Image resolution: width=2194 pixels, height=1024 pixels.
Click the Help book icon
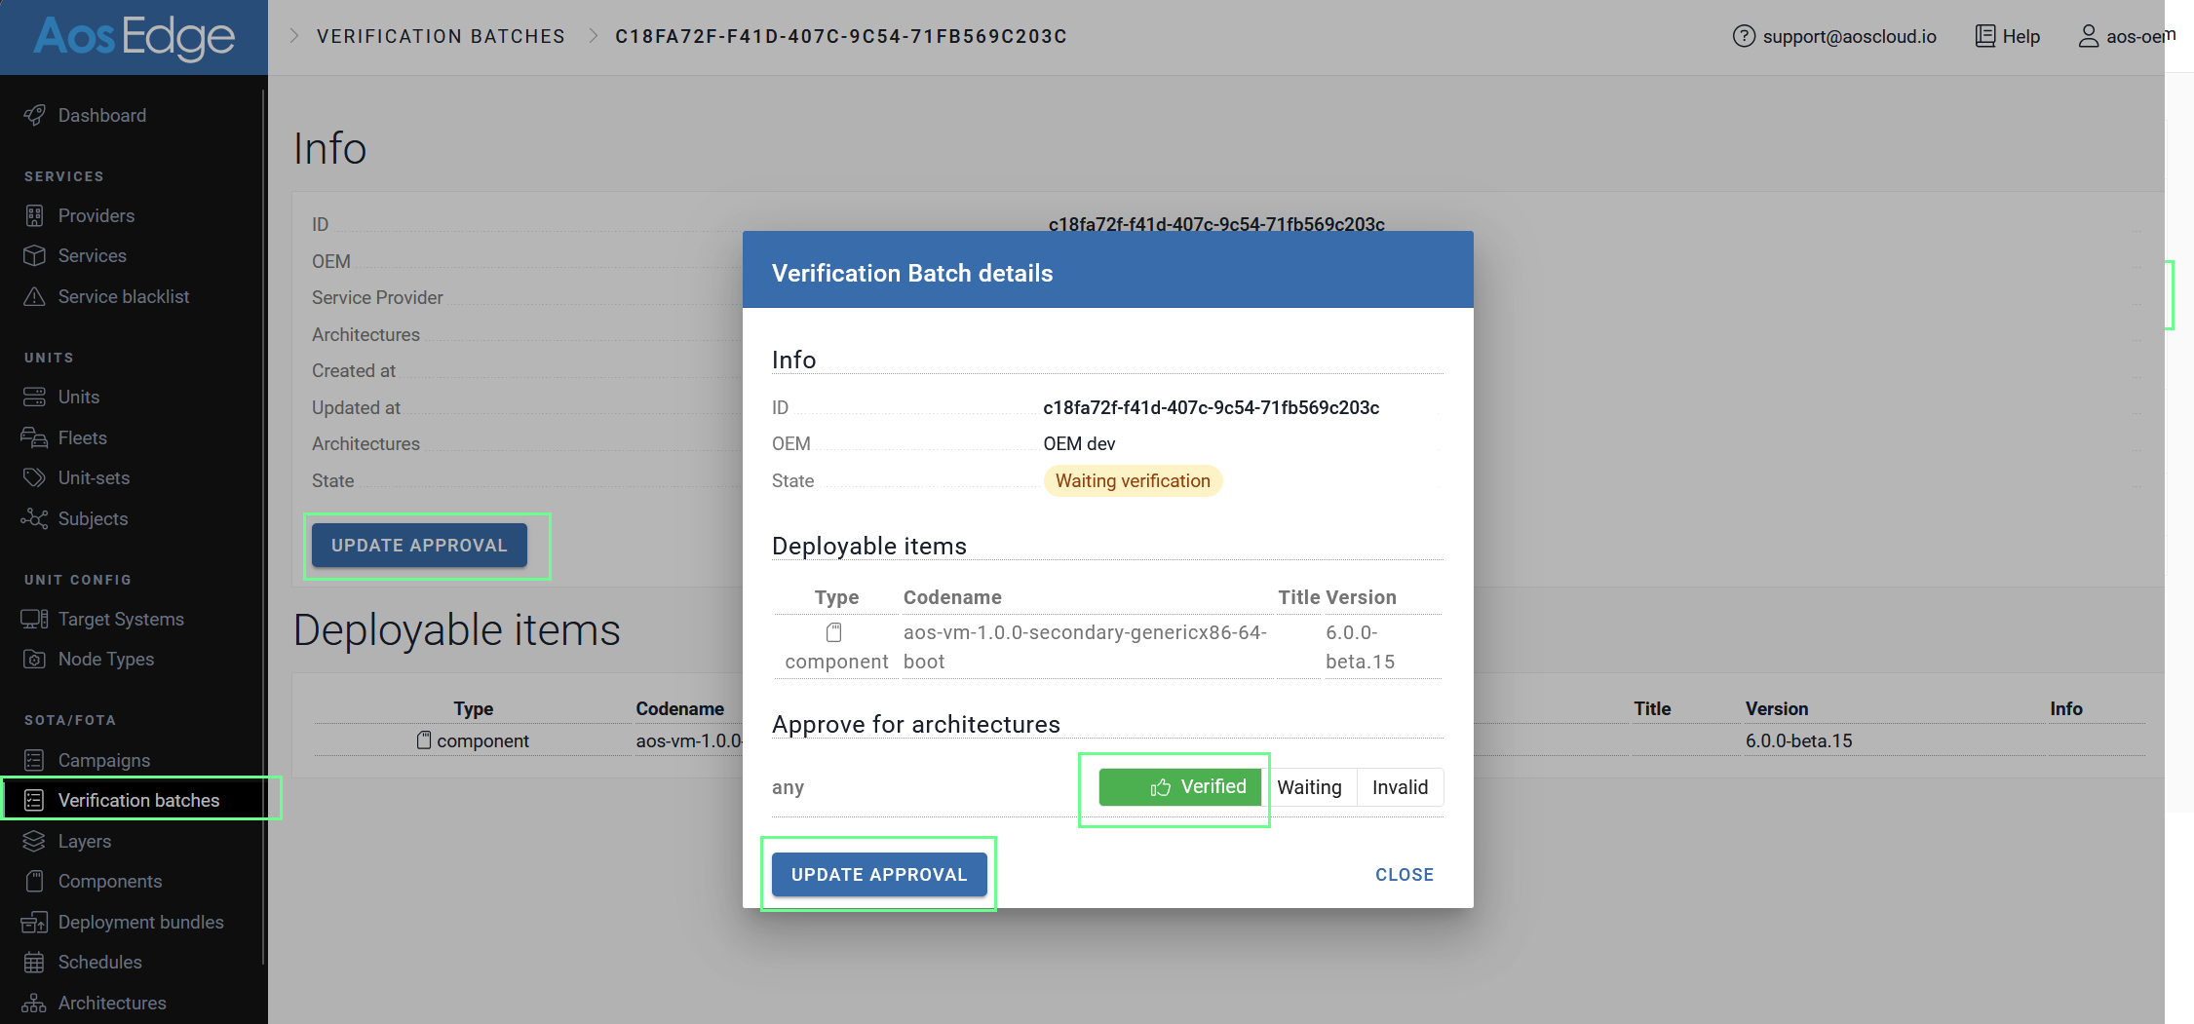point(1984,36)
